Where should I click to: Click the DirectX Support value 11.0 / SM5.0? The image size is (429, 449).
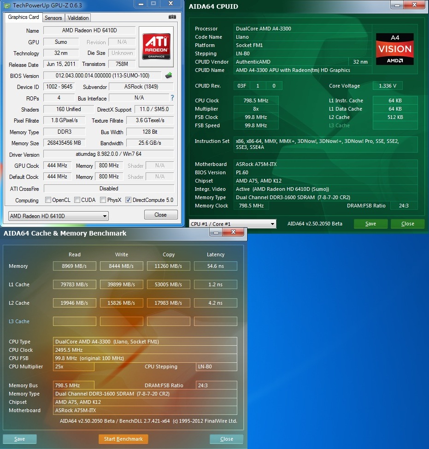[154, 109]
